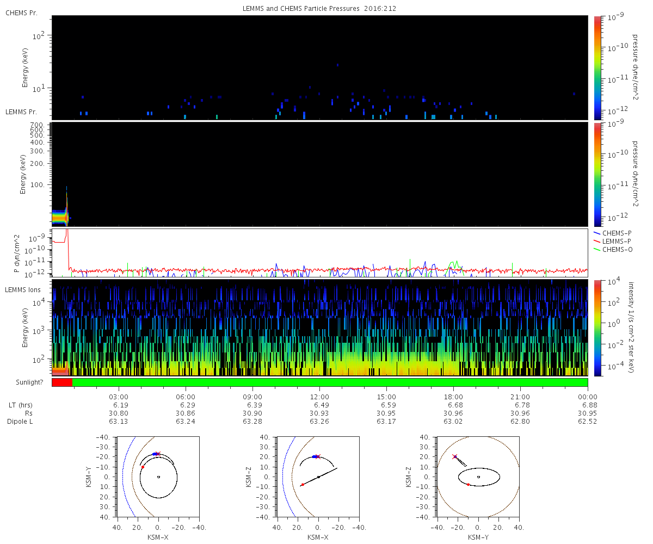This screenshot has height=544, width=653.
Task: Click the 00:00 end time label
Action: (x=588, y=397)
